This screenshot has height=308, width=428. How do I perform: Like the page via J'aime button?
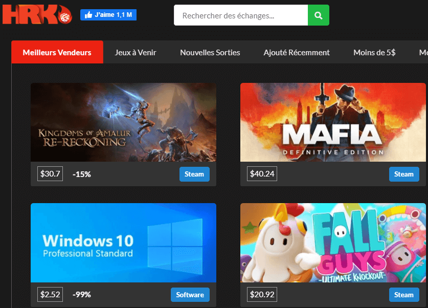click(108, 15)
